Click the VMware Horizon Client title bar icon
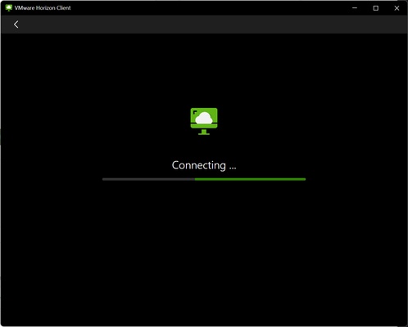 click(9, 8)
